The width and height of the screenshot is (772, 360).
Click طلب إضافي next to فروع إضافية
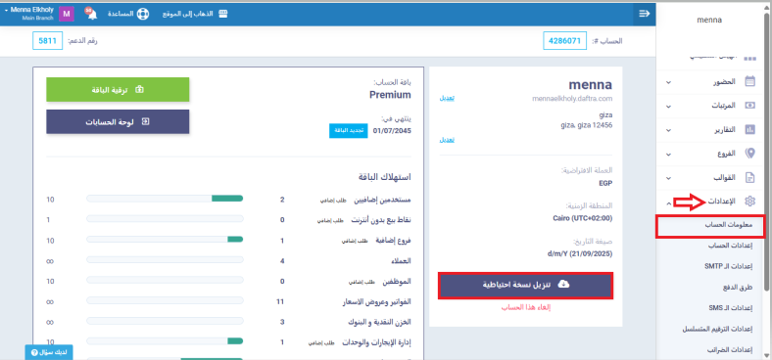tap(354, 241)
